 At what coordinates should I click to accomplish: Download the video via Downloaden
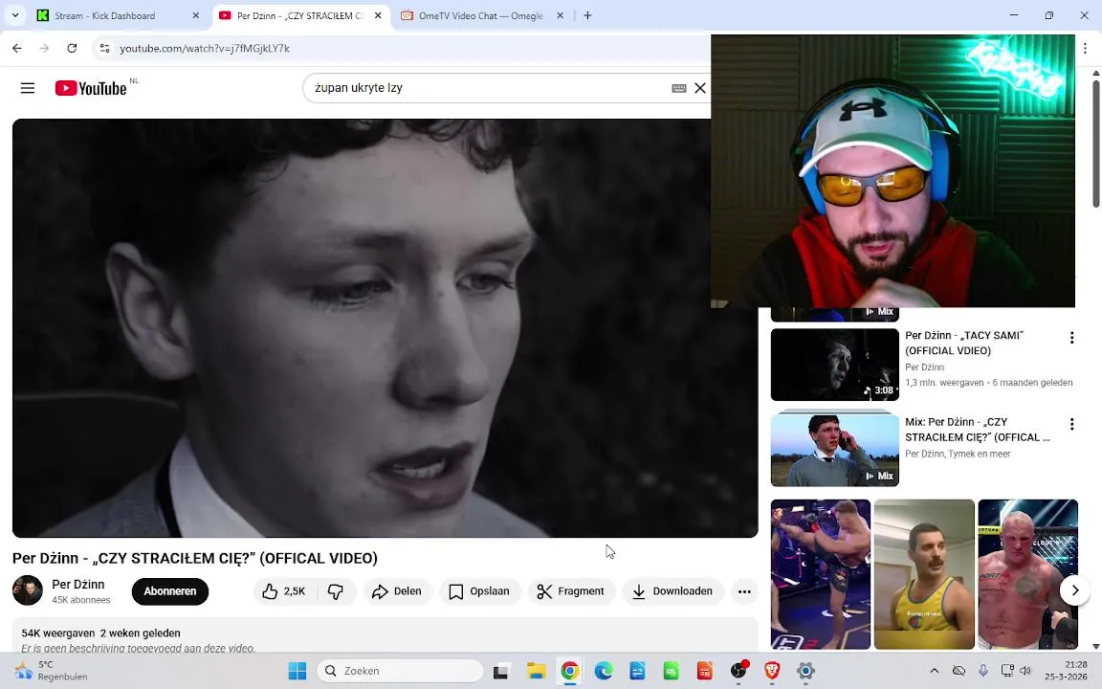[x=672, y=591]
